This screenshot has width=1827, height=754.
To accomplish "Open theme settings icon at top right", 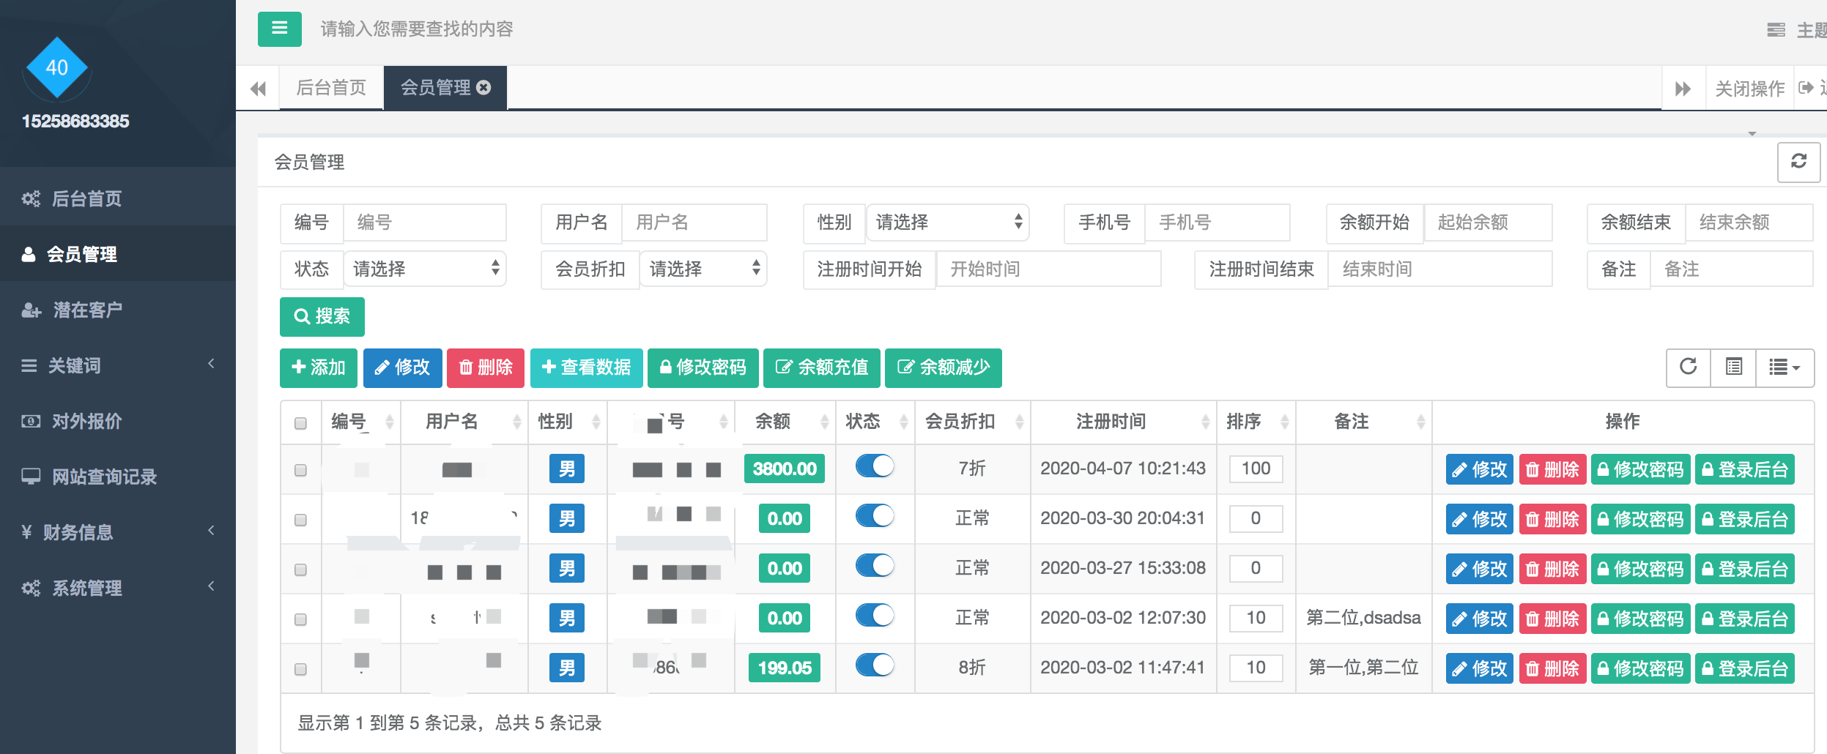I will (1776, 30).
